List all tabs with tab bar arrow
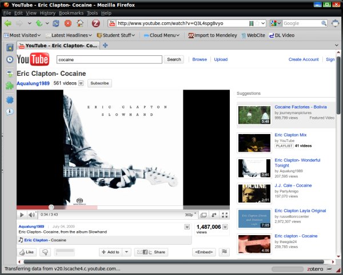 click(337, 46)
